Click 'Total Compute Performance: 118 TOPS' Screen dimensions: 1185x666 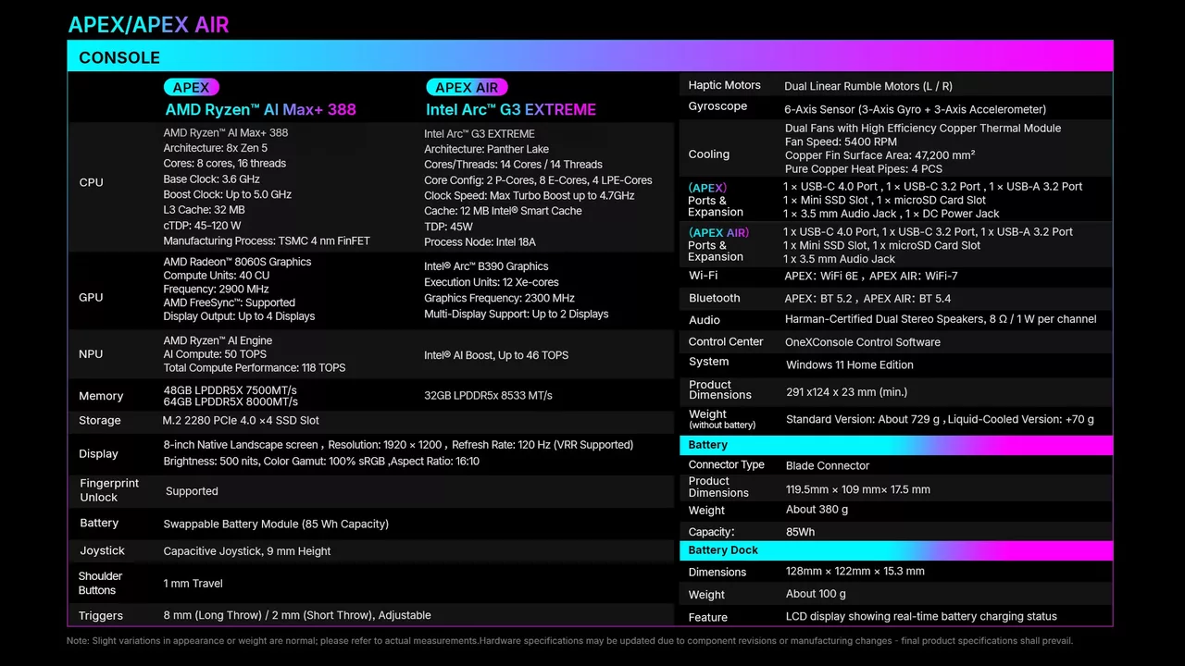point(255,367)
